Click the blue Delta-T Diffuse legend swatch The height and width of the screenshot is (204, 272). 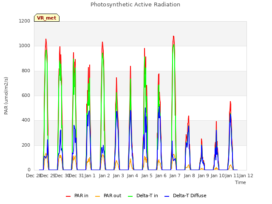167,196
